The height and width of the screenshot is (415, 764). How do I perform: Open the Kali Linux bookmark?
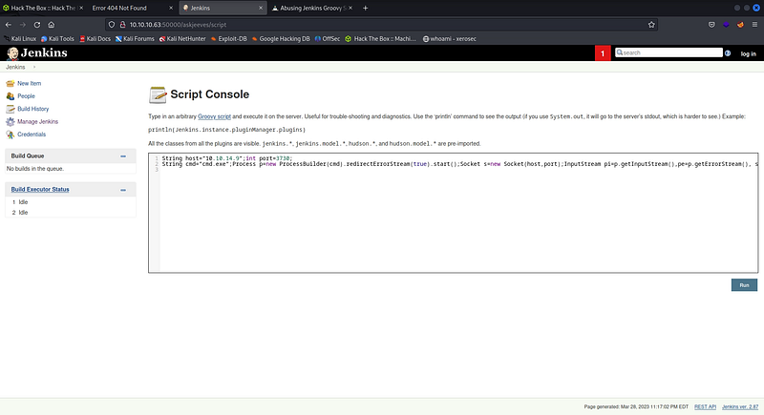[20, 39]
